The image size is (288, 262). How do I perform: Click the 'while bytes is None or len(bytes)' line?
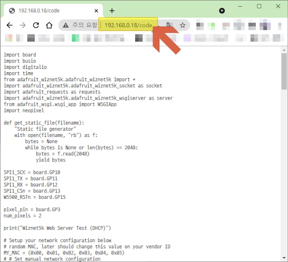point(81,148)
